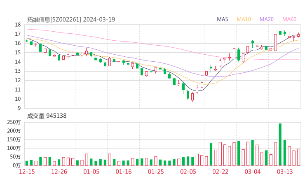Click the tallest green volume bar above 200万
305x181 pixels.
[280, 144]
